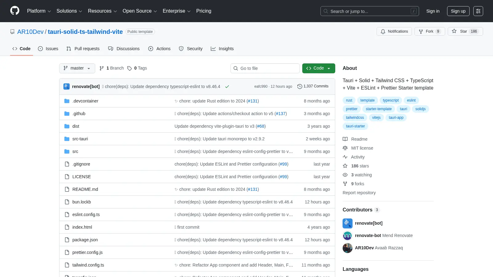Click the stars icon in About

(345, 166)
